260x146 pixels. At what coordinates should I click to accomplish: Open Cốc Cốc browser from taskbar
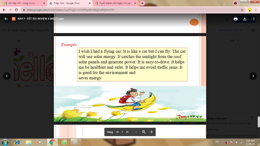64,142
